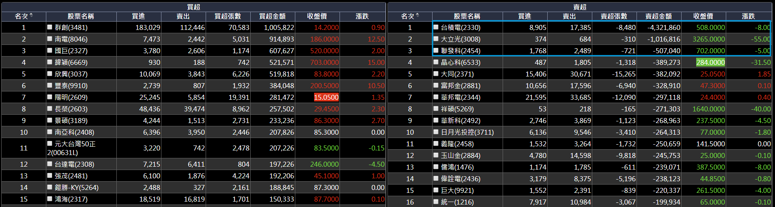Open stock 豐泰(9910)
The width and height of the screenshot is (775, 207).
click(71, 86)
